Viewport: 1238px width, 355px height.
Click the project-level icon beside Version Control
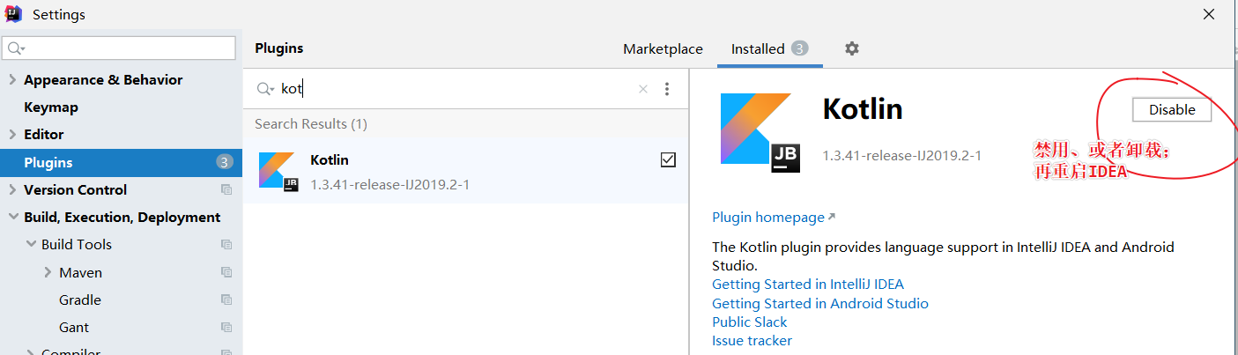pyautogui.click(x=226, y=190)
